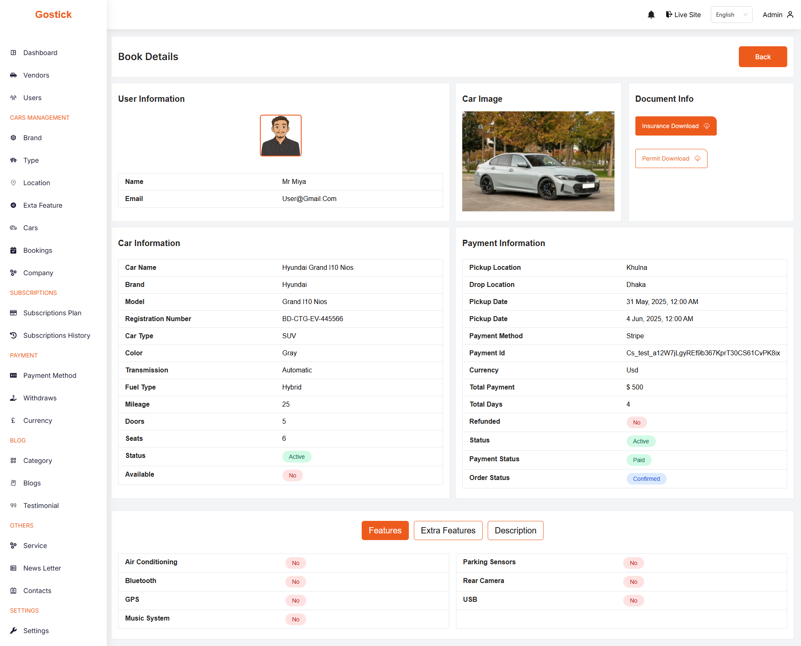Click the Permit Download button
801x646 pixels.
pyautogui.click(x=671, y=158)
